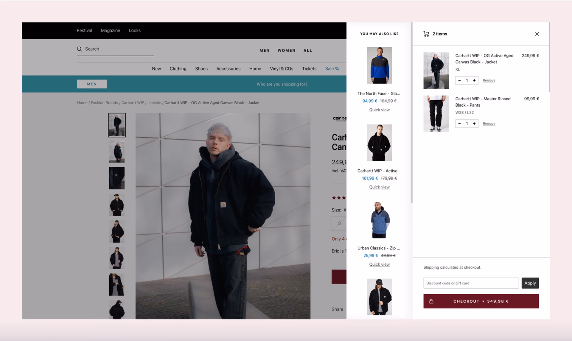Open the Festival menu link
572x341 pixels.
point(84,30)
